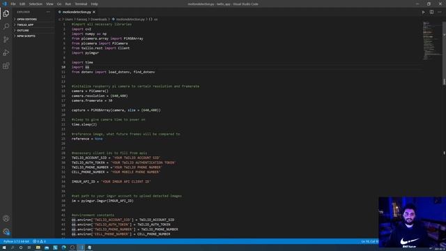Open Cortana circle on taskbar

tap(21, 248)
